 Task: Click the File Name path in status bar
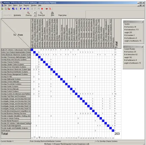tap(67, 144)
